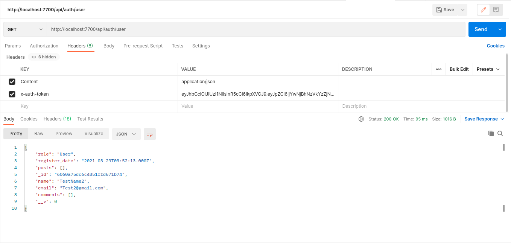The width and height of the screenshot is (511, 244).
Task: Click the empty Key input placeholder
Action: 97,107
